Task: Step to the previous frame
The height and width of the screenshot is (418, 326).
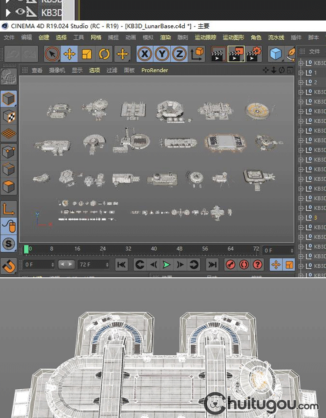Action: click(153, 265)
